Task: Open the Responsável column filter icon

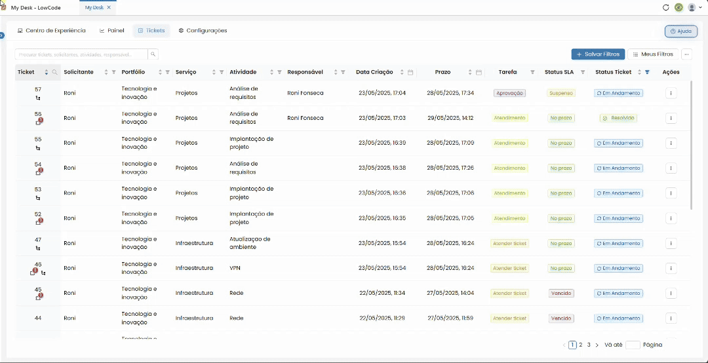Action: point(343,72)
